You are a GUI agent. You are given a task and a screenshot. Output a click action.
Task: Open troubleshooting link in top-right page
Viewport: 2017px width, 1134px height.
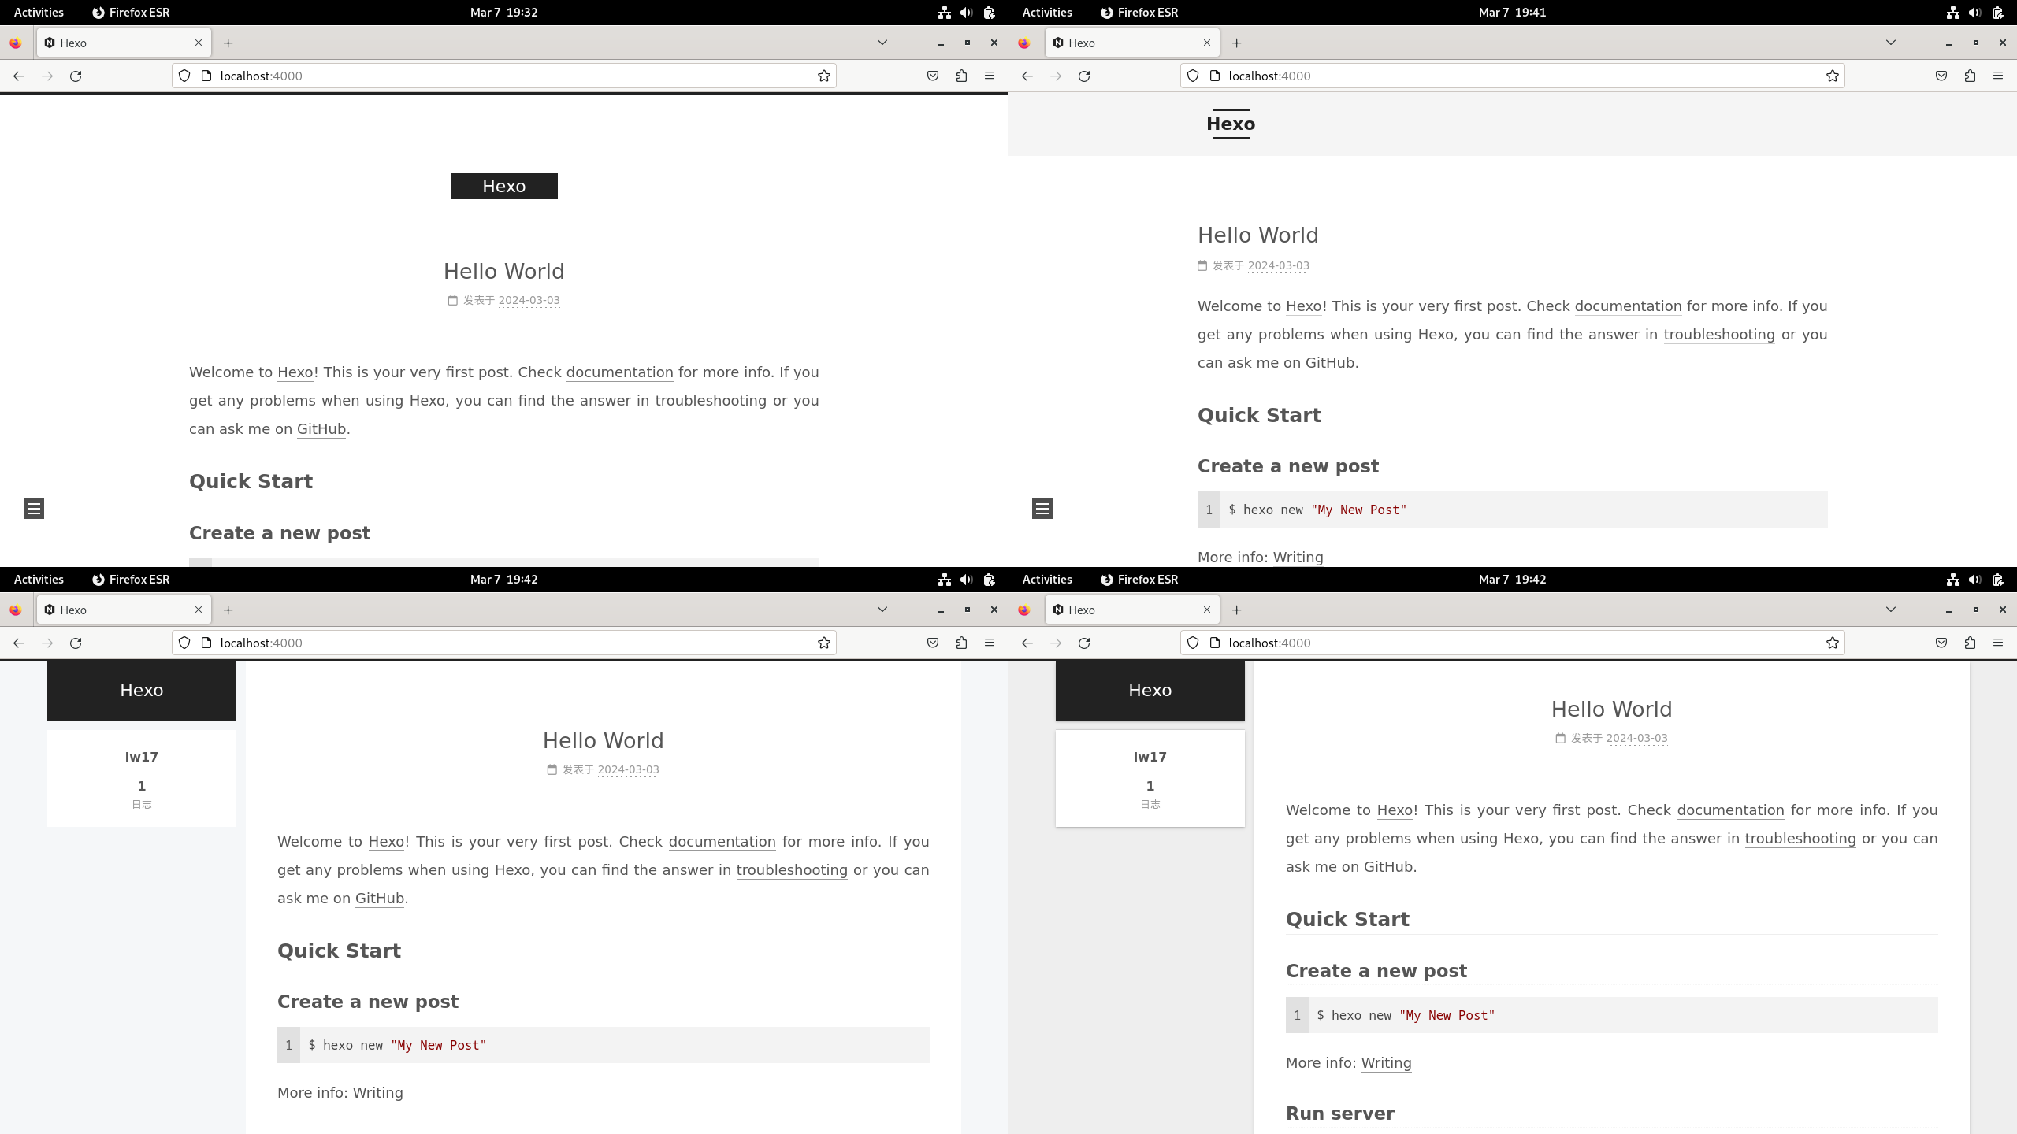pos(1719,335)
